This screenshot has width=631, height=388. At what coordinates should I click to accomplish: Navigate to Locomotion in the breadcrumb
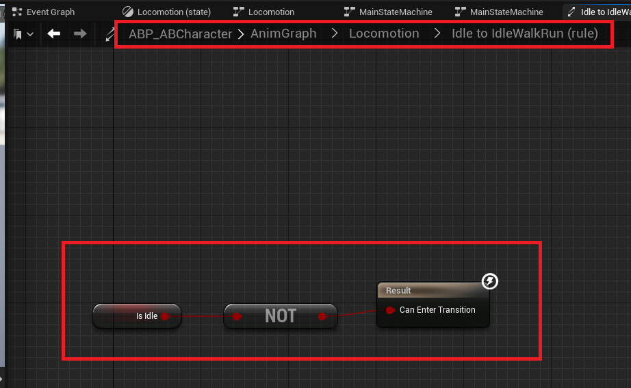384,34
